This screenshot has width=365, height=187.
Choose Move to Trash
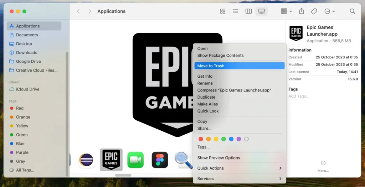(x=239, y=66)
